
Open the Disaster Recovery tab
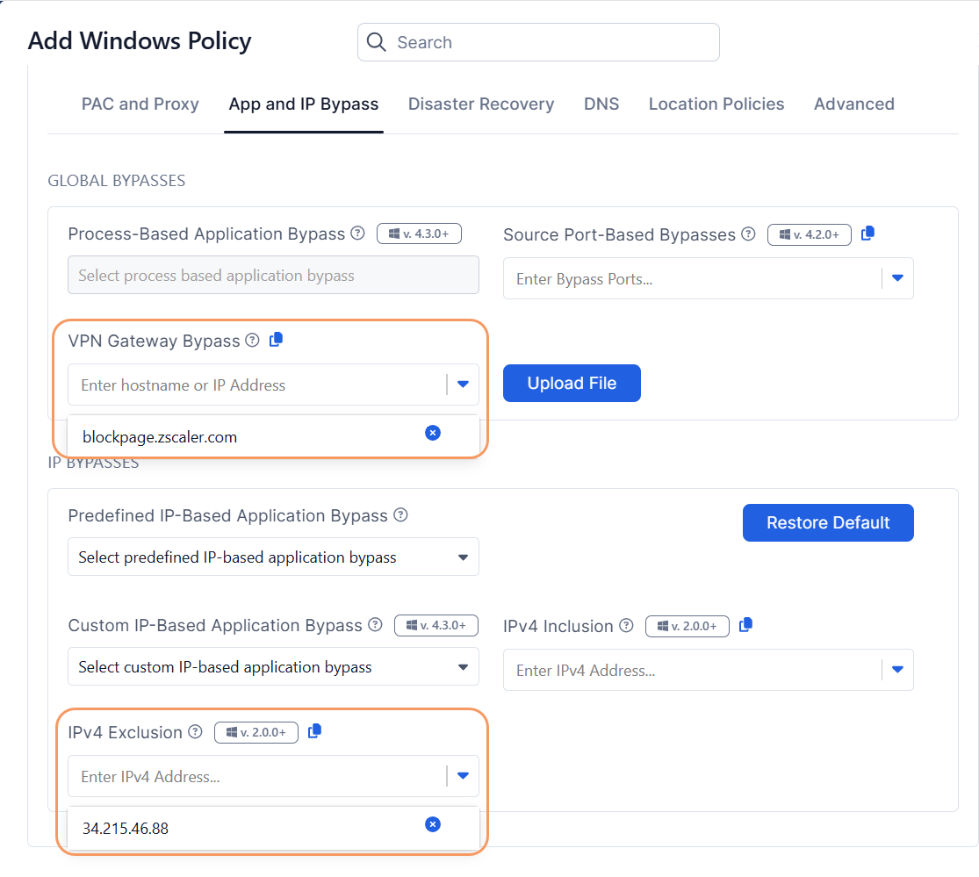pyautogui.click(x=481, y=104)
